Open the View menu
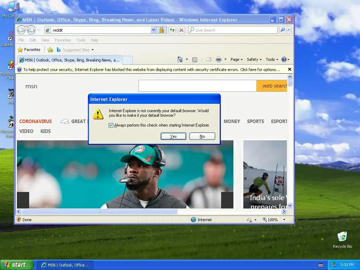 pyautogui.click(x=45, y=40)
